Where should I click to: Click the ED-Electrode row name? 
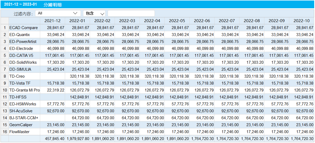coord(21,49)
